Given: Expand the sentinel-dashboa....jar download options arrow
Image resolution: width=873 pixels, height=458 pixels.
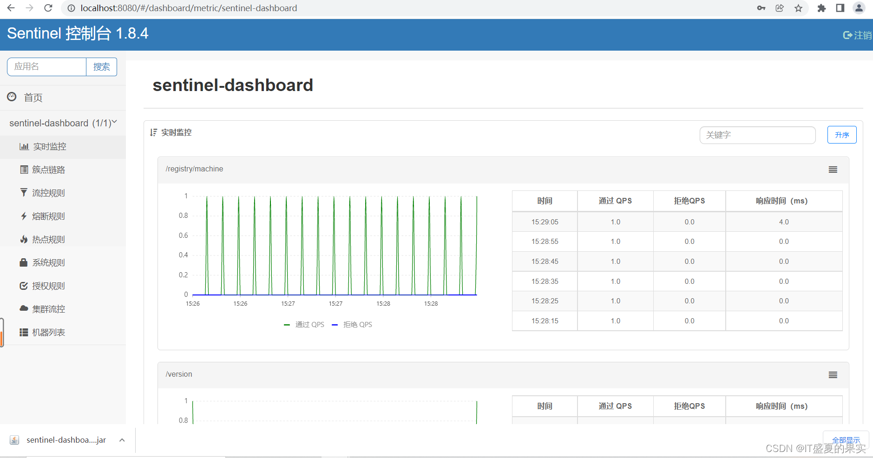Looking at the screenshot, I should [122, 440].
